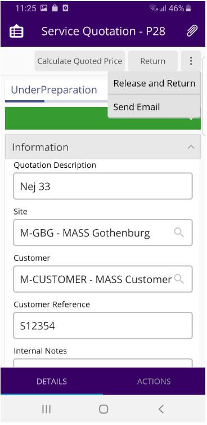Tap the battery indicator in status bar
The width and height of the screenshot is (207, 425).
tap(188, 8)
